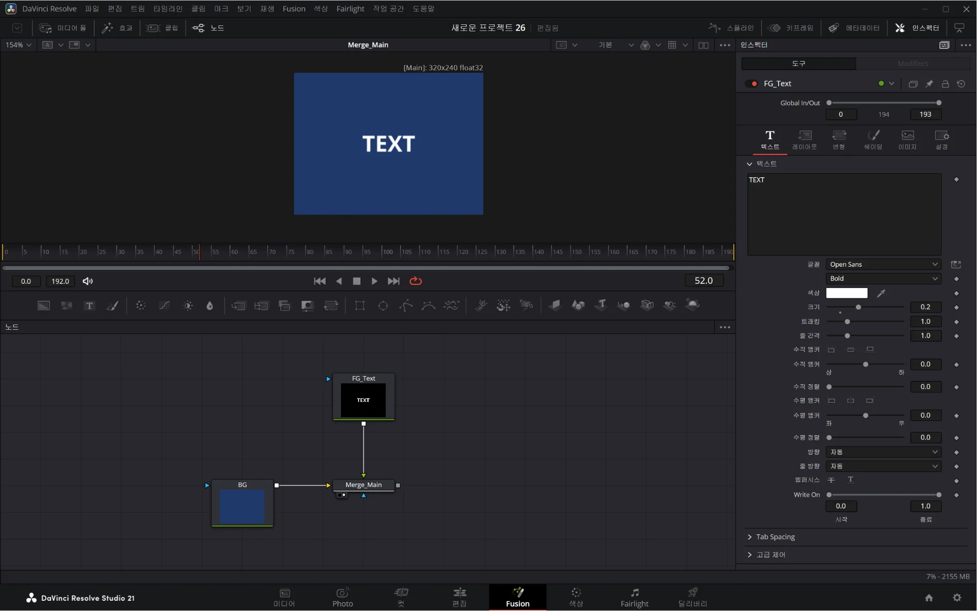Toggle the Nodes panel button
977x611 pixels.
pos(208,28)
